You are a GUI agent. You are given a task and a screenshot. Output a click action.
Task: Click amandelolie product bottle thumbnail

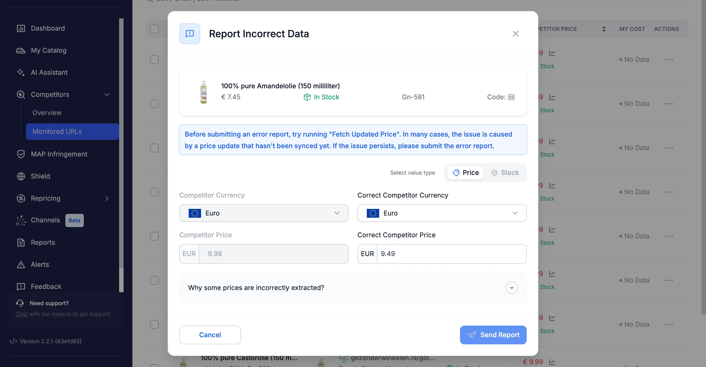204,92
